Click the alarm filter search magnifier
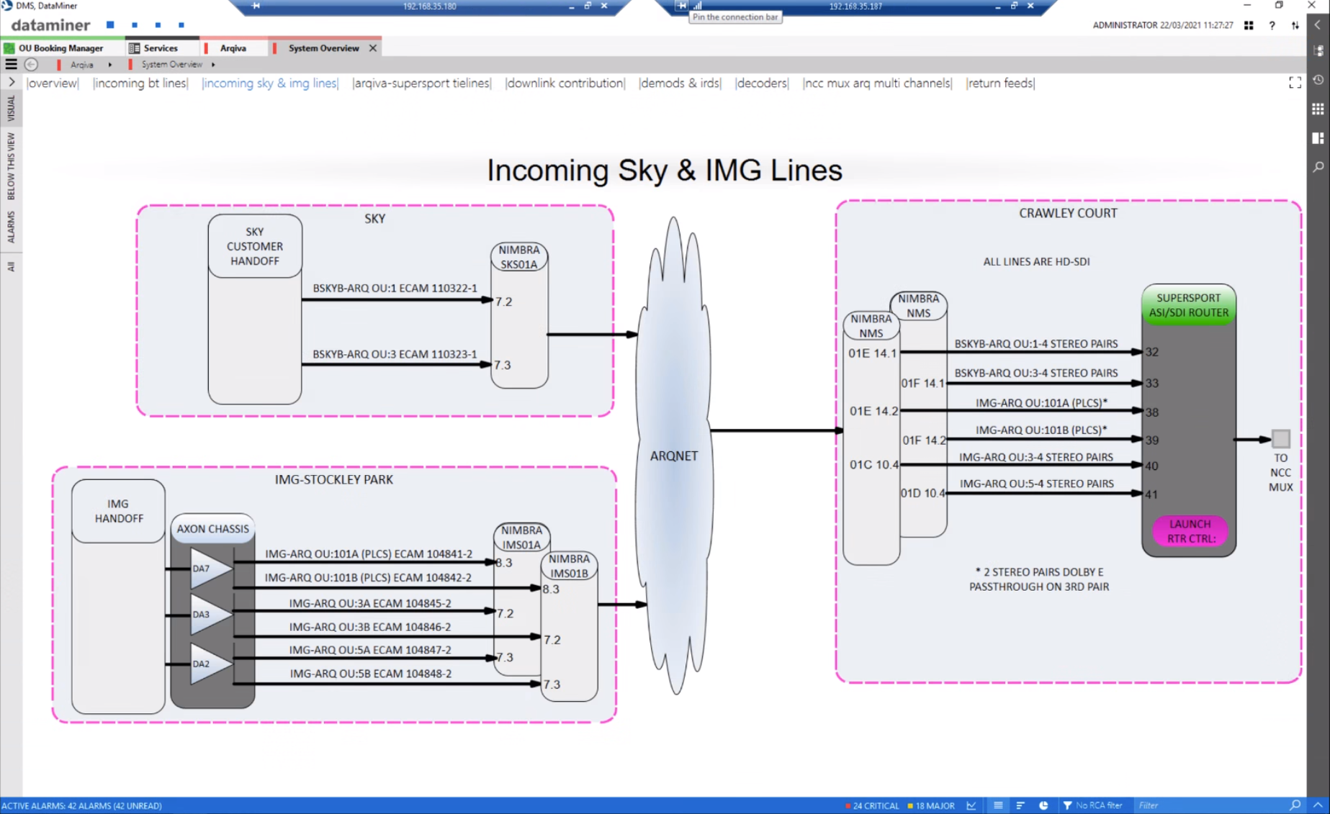 [1295, 805]
